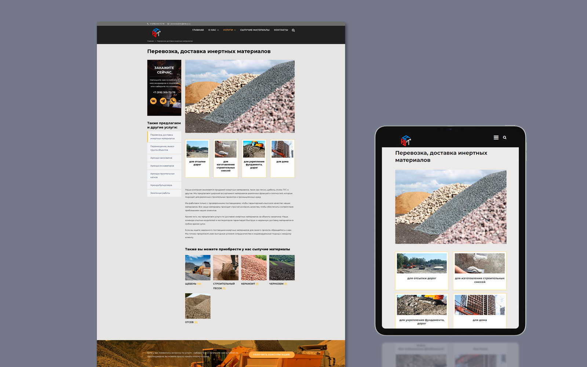Image resolution: width=587 pixels, height=367 pixels.
Task: Select sidebar item Перемещение, вывоз грунта объектов
Action: pos(164,148)
